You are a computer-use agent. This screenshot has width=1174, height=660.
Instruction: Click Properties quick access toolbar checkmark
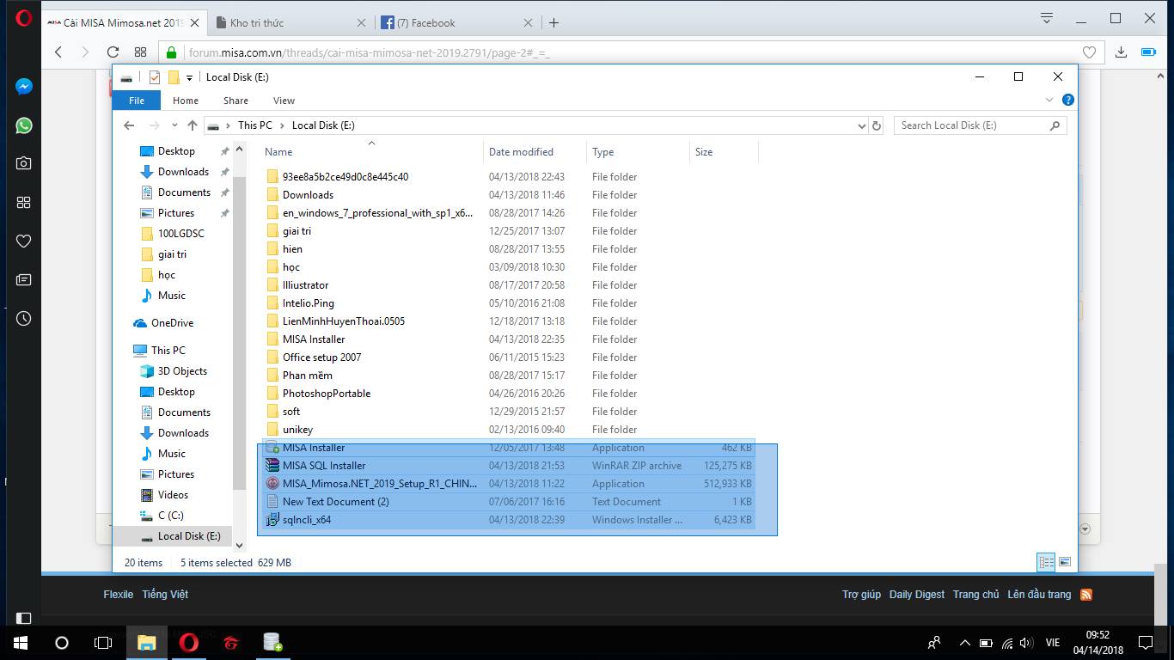155,77
